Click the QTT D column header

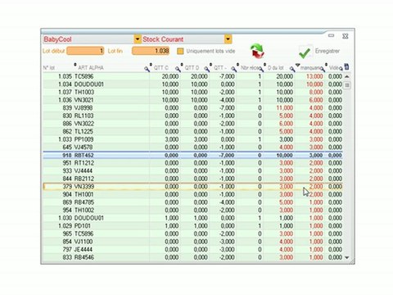192,68
